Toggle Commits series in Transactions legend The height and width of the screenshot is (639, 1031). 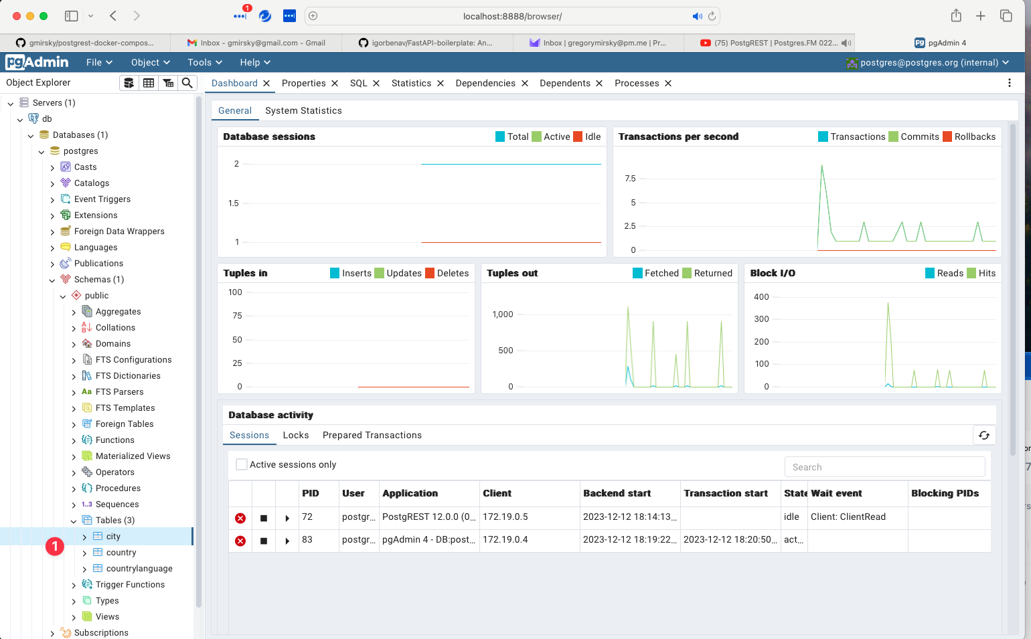[x=914, y=136]
